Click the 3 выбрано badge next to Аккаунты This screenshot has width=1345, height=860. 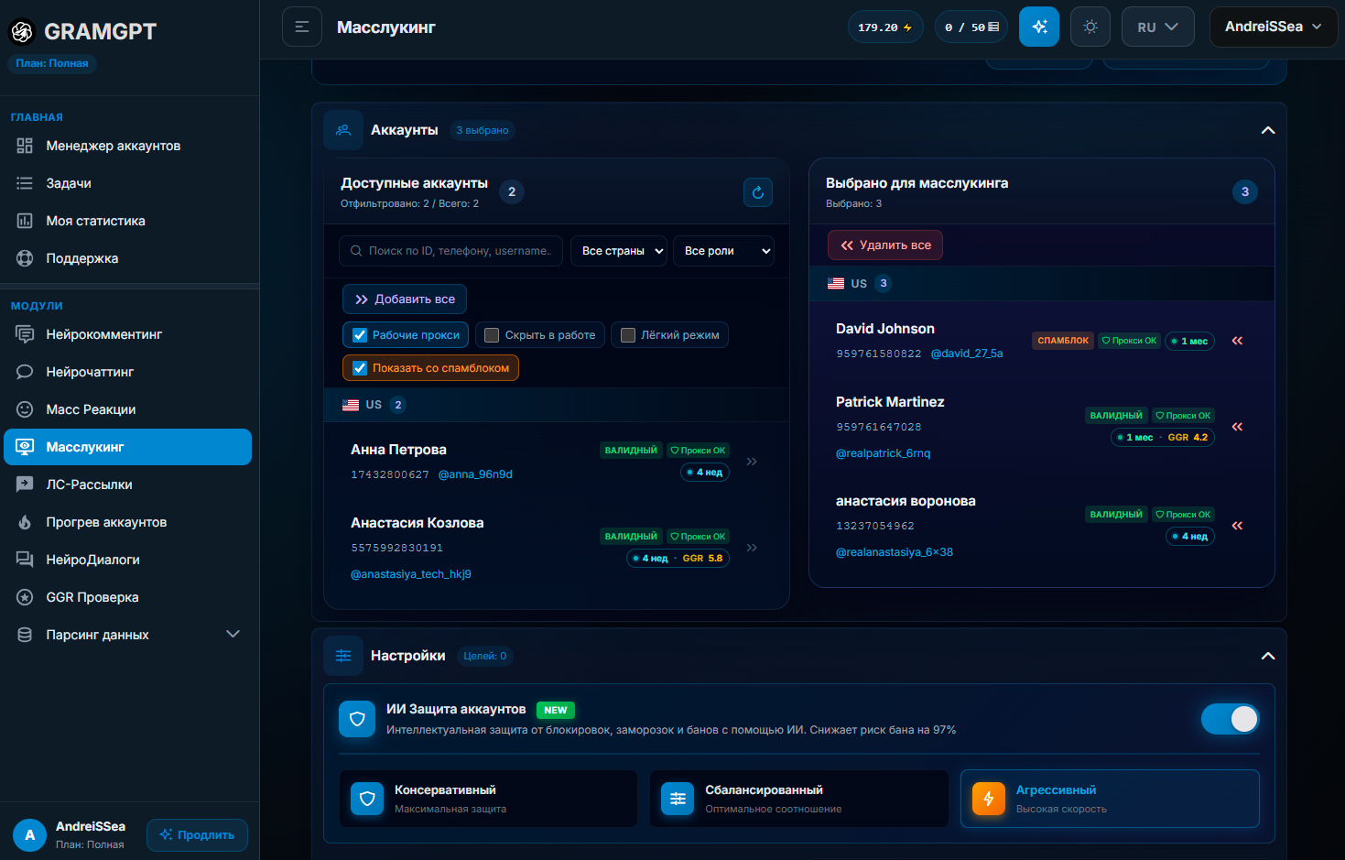[483, 130]
